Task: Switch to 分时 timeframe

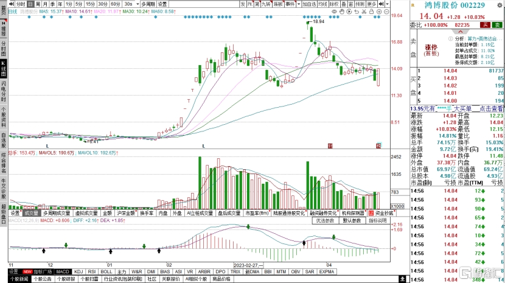Action: click(20, 4)
